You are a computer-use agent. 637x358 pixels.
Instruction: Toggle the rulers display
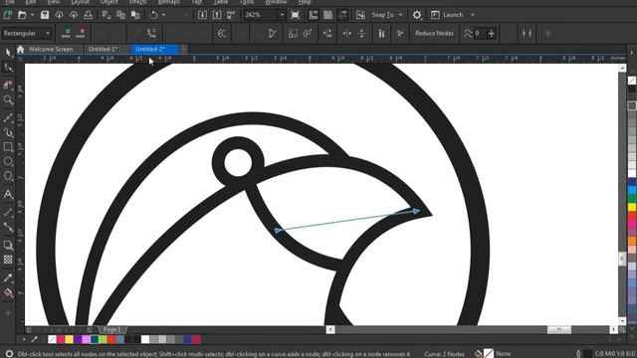pos(314,15)
